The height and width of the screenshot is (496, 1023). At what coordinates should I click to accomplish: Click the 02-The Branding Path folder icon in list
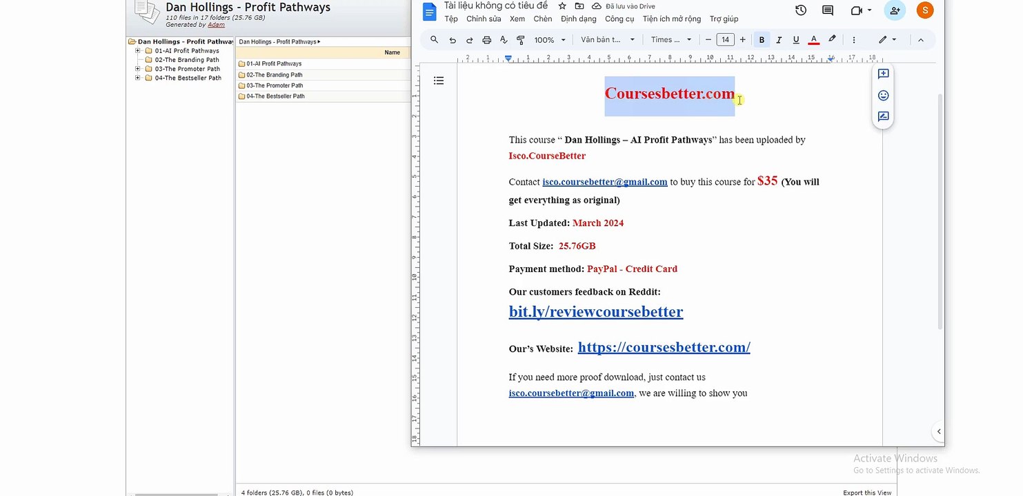tap(242, 75)
